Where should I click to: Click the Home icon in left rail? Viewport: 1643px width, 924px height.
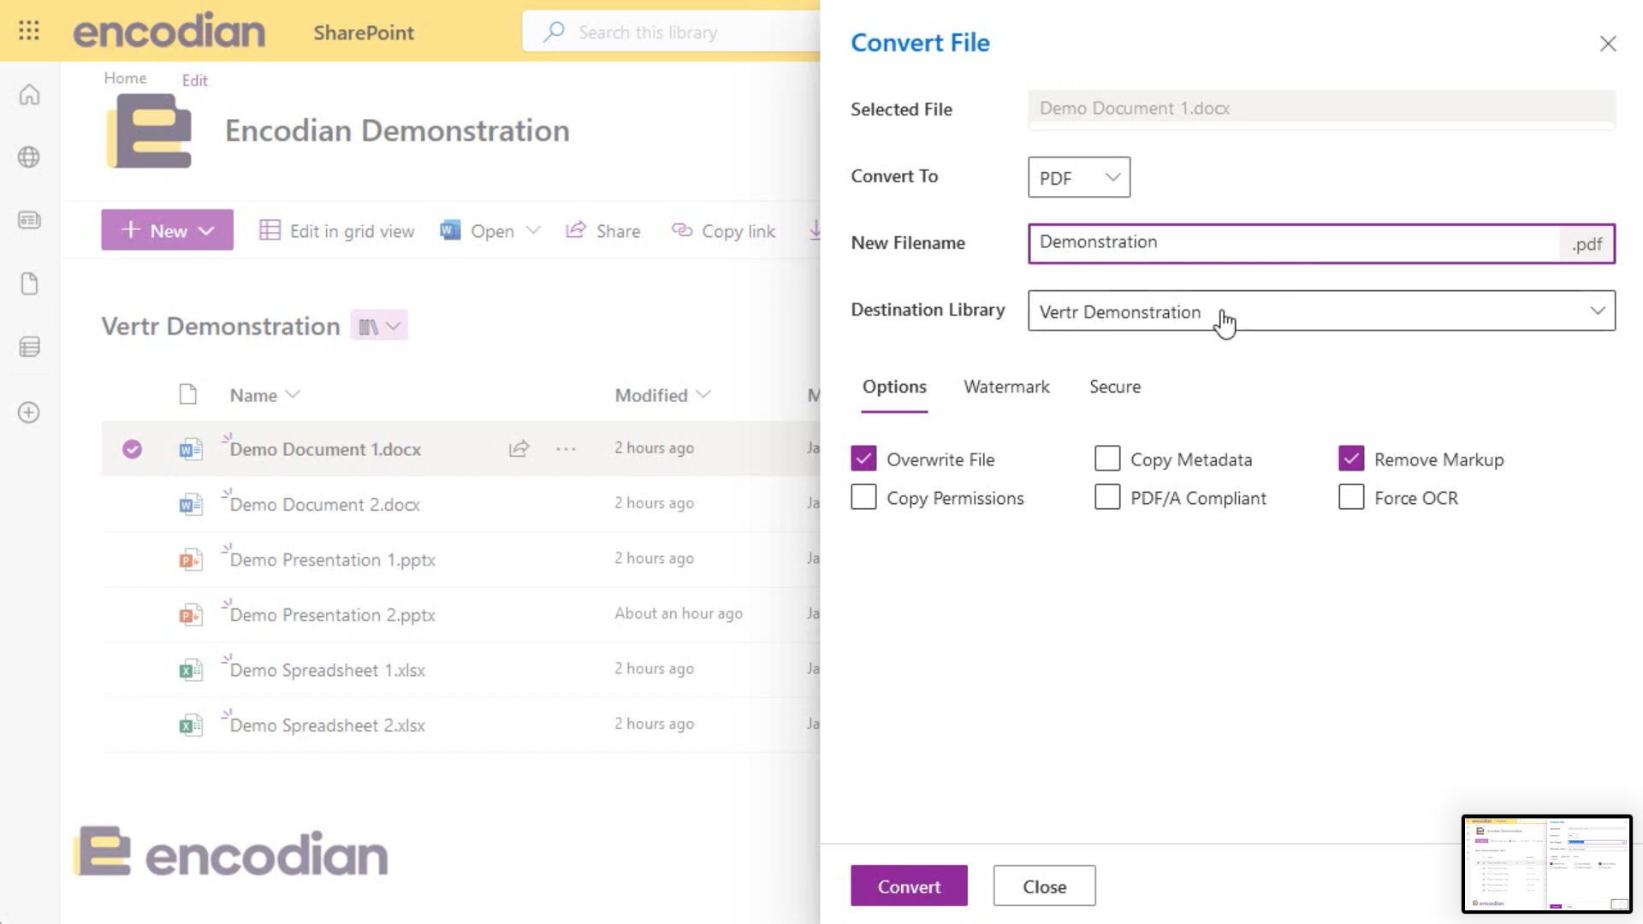(29, 94)
